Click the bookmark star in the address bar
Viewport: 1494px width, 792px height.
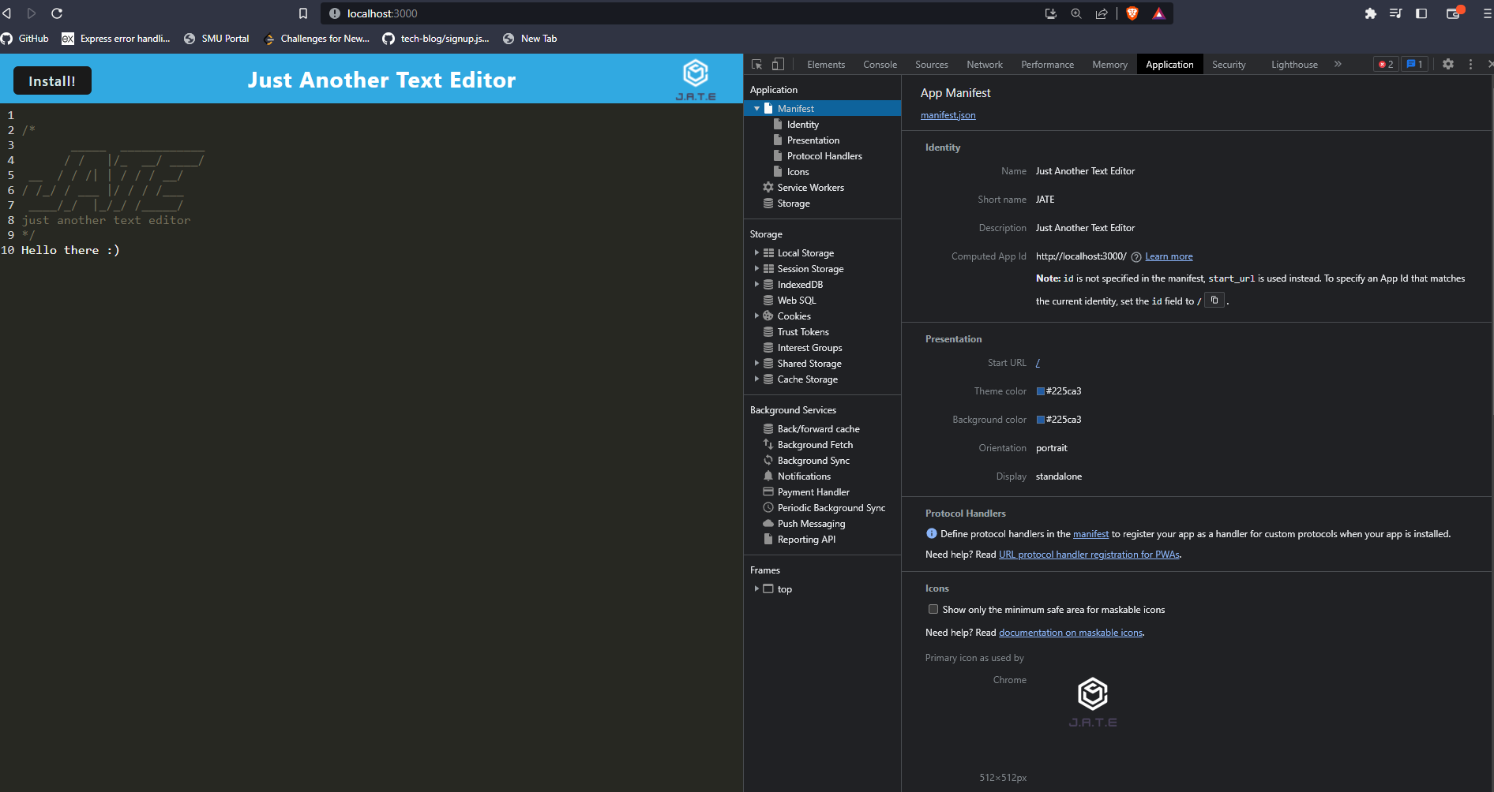[x=303, y=13]
